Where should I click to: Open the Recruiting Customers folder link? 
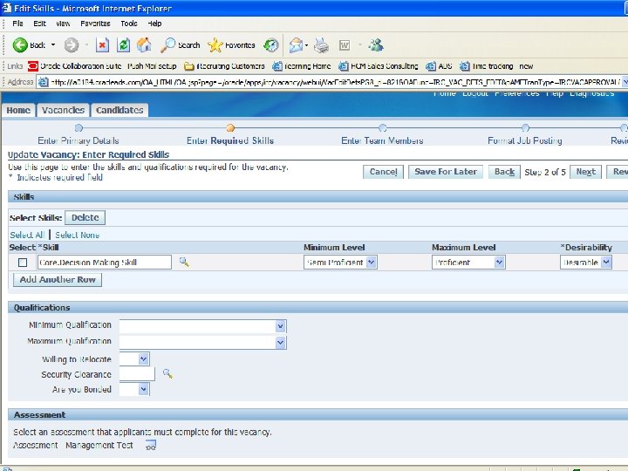pos(224,66)
